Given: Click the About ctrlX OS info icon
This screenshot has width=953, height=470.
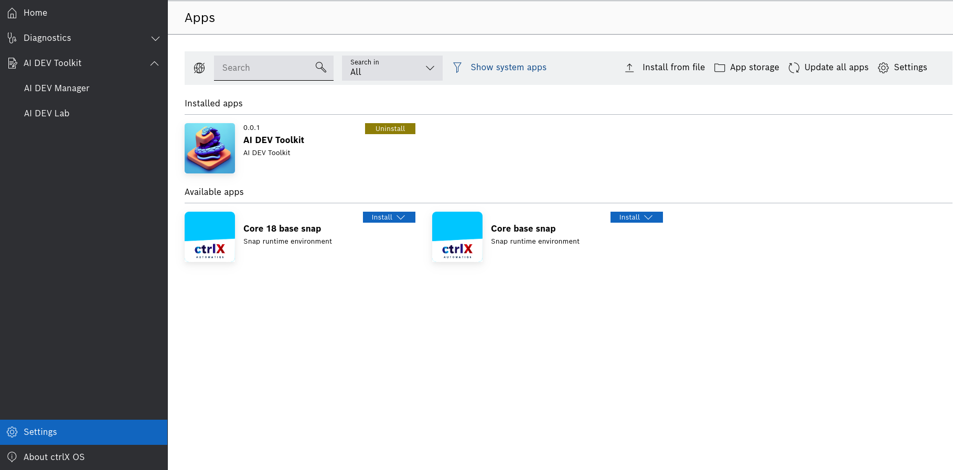Looking at the screenshot, I should [12, 457].
